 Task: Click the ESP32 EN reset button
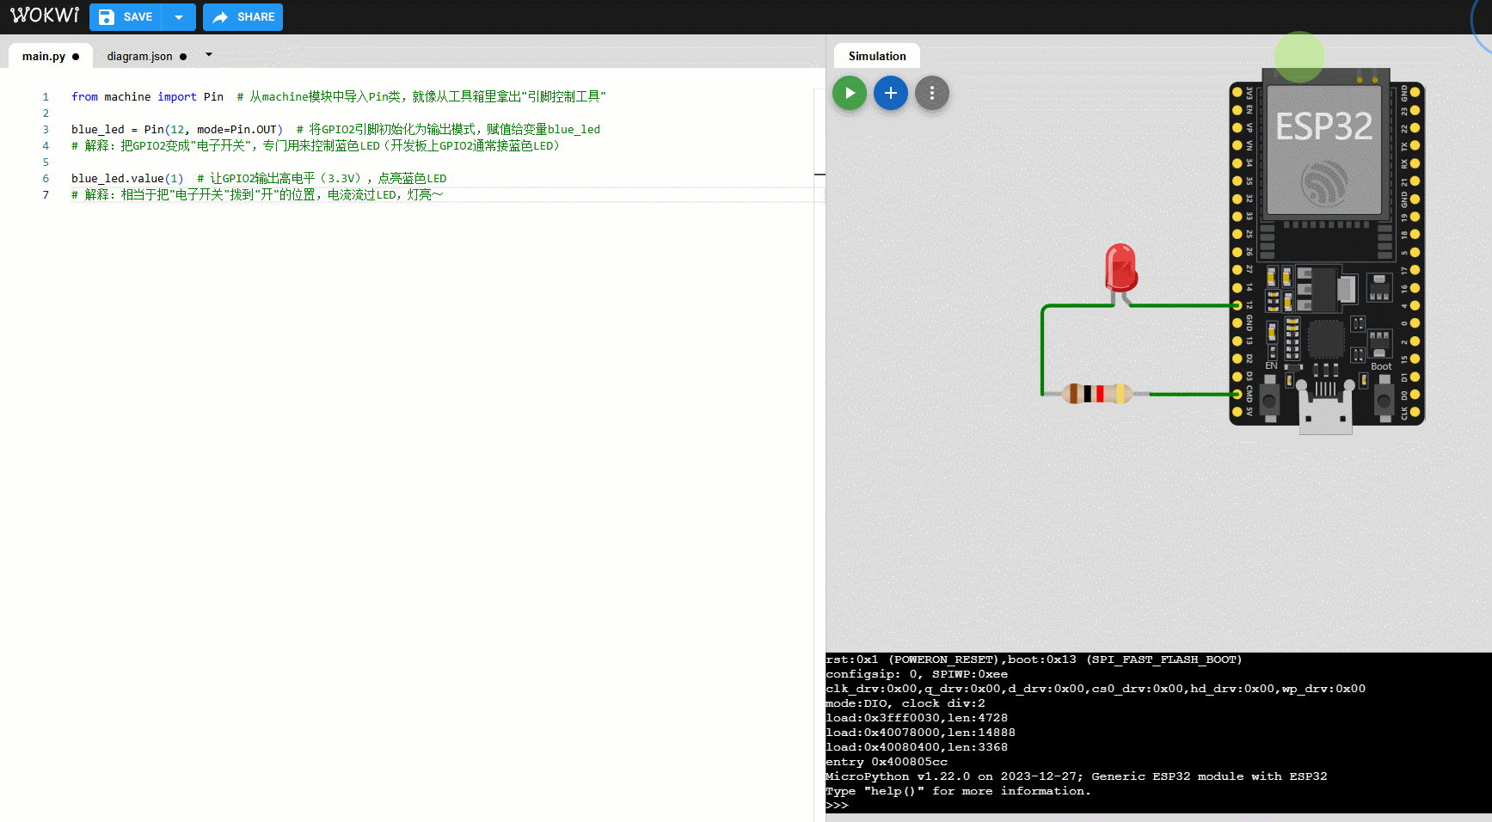[1268, 400]
